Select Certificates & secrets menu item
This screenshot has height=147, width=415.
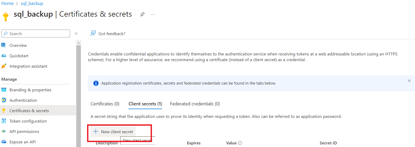38,111
